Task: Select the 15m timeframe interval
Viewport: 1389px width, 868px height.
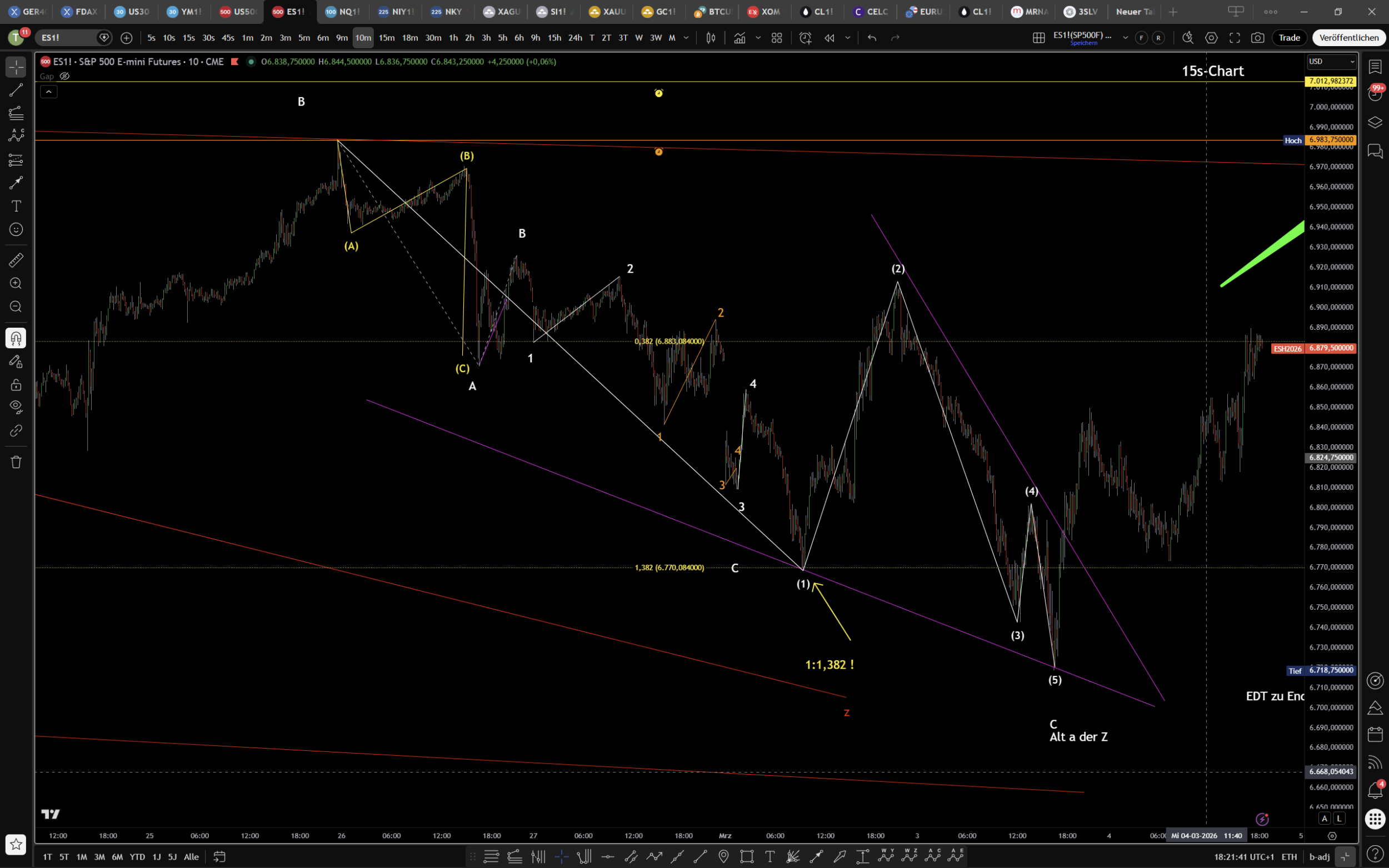Action: click(x=387, y=38)
